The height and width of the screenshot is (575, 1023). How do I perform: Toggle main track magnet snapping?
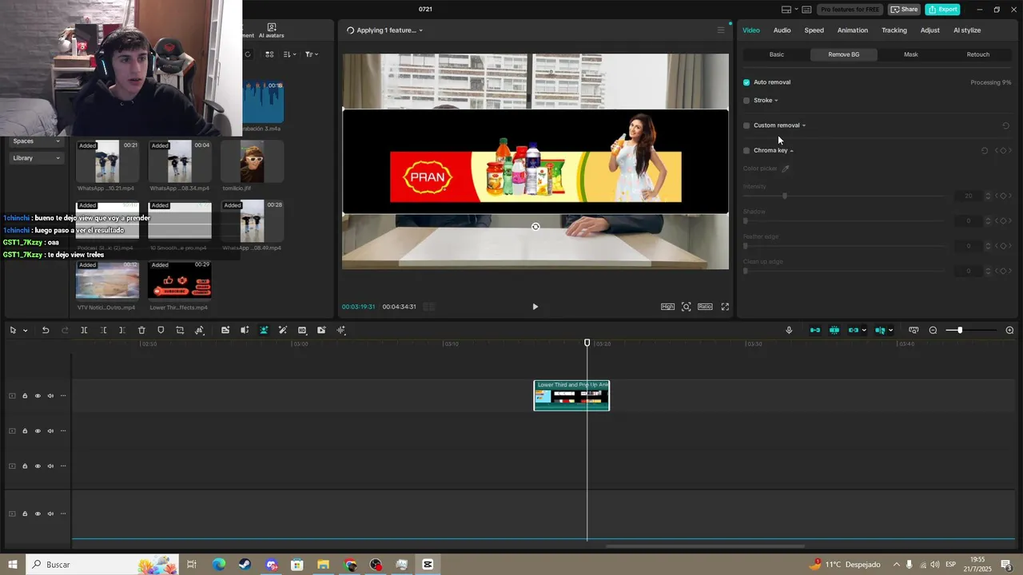[814, 330]
